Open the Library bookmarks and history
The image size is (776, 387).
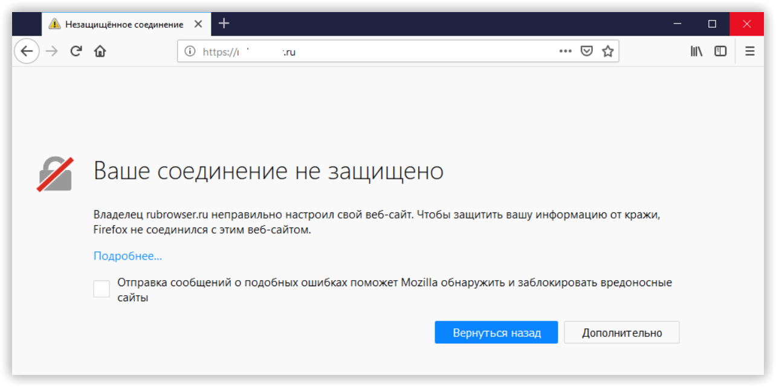pyautogui.click(x=696, y=51)
